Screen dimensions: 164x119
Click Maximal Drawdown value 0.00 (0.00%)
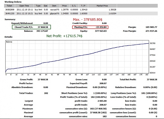[100, 87]
